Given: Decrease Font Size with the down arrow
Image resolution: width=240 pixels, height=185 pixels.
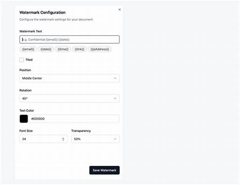Looking at the screenshot, I should tap(64, 140).
